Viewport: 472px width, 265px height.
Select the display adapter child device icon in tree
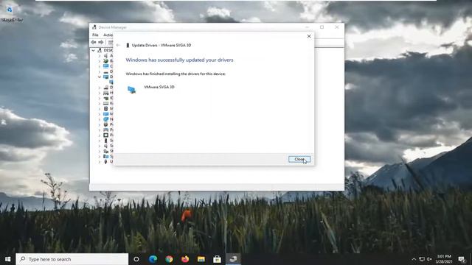[x=111, y=82]
